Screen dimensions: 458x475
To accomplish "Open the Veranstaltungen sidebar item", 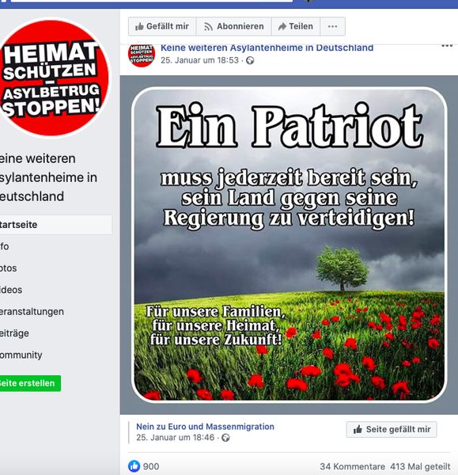I will click(32, 312).
